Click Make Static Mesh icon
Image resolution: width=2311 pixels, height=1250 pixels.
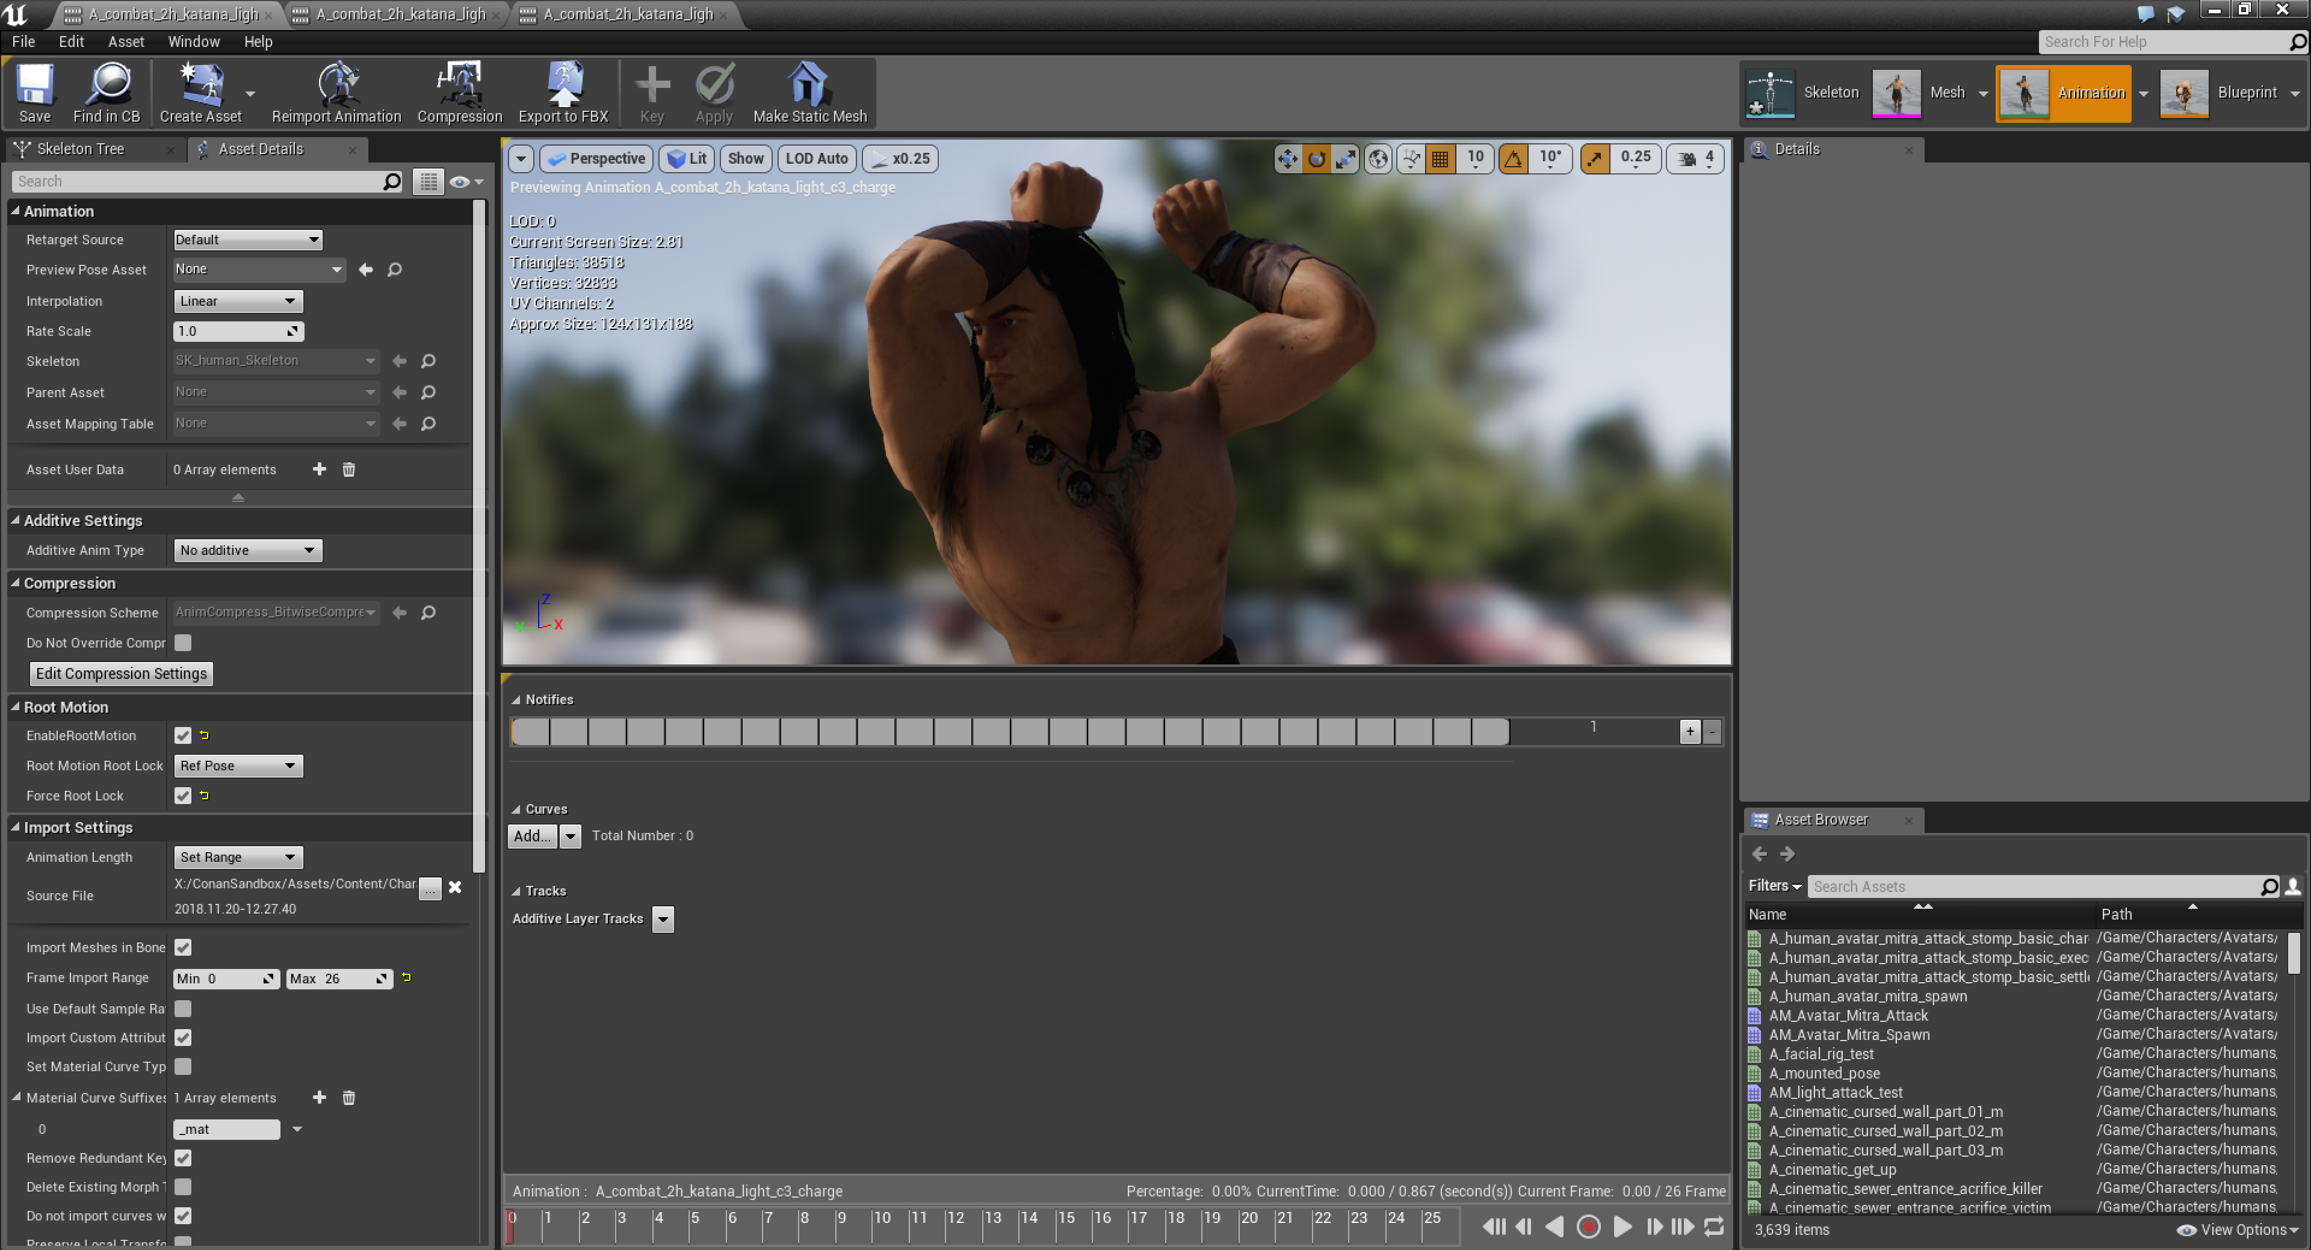(809, 91)
